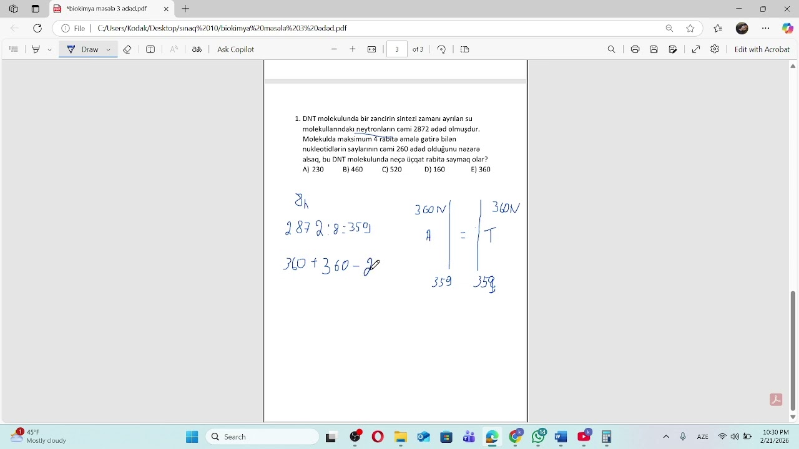Click Edit with Acrobat
This screenshot has width=799, height=449.
coord(762,49)
